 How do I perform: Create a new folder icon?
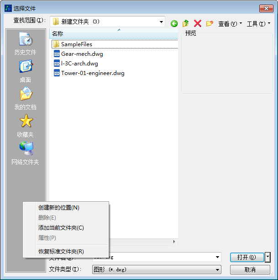click(210, 23)
